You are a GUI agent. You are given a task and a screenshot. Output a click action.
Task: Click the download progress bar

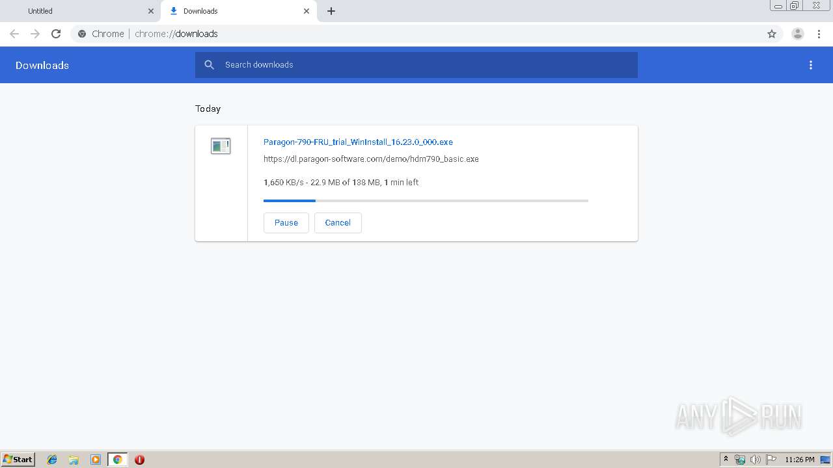tap(426, 201)
